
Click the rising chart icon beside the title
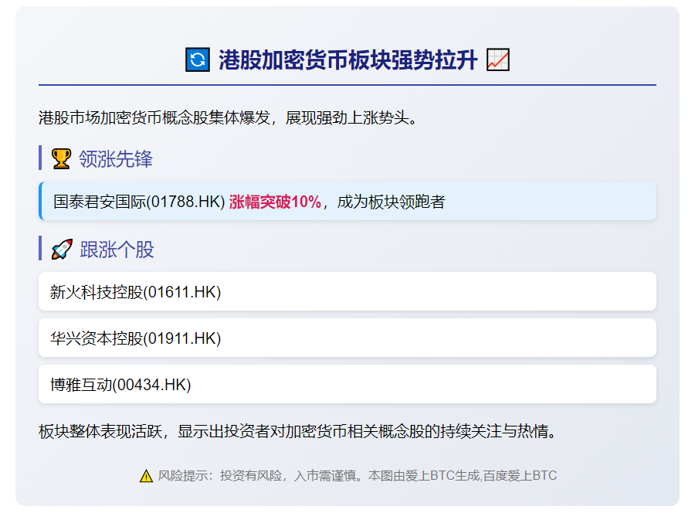[x=498, y=59]
